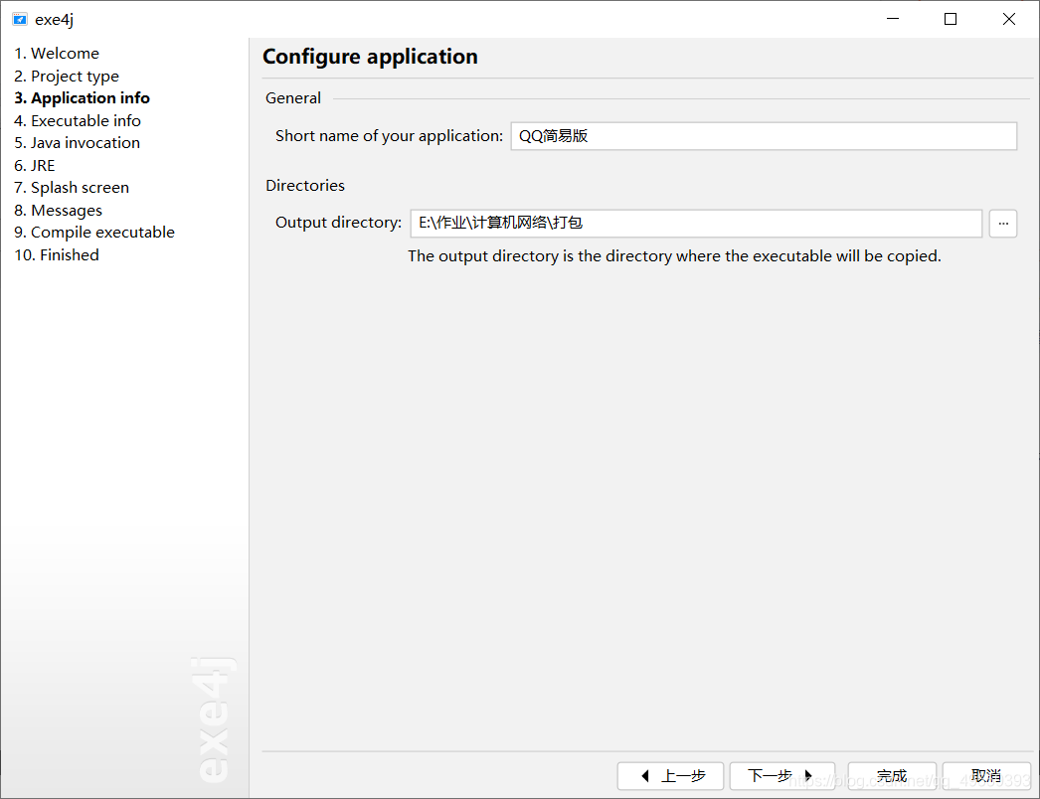Cancel the wizard with 取消 button
Viewport: 1040px width, 799px height.
(x=986, y=776)
